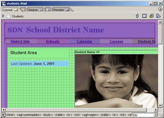
Task: Open the layout width 591 dropdown
Action: [156, 115]
